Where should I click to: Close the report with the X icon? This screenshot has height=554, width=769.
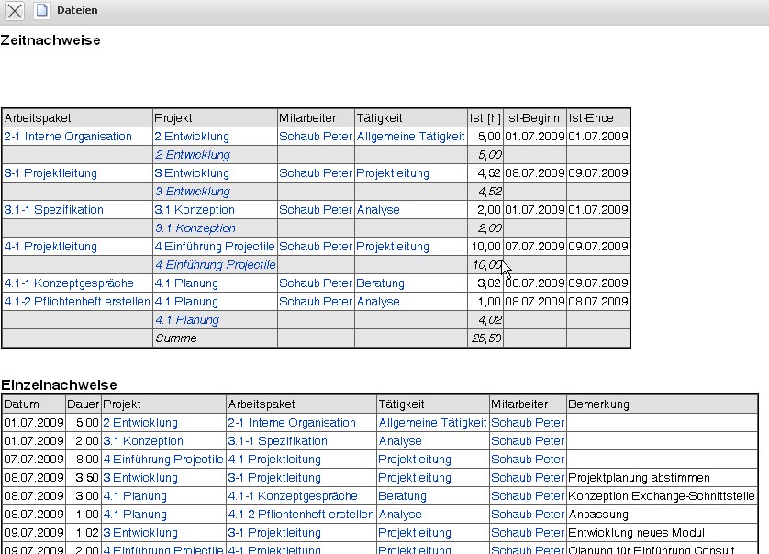coord(16,11)
